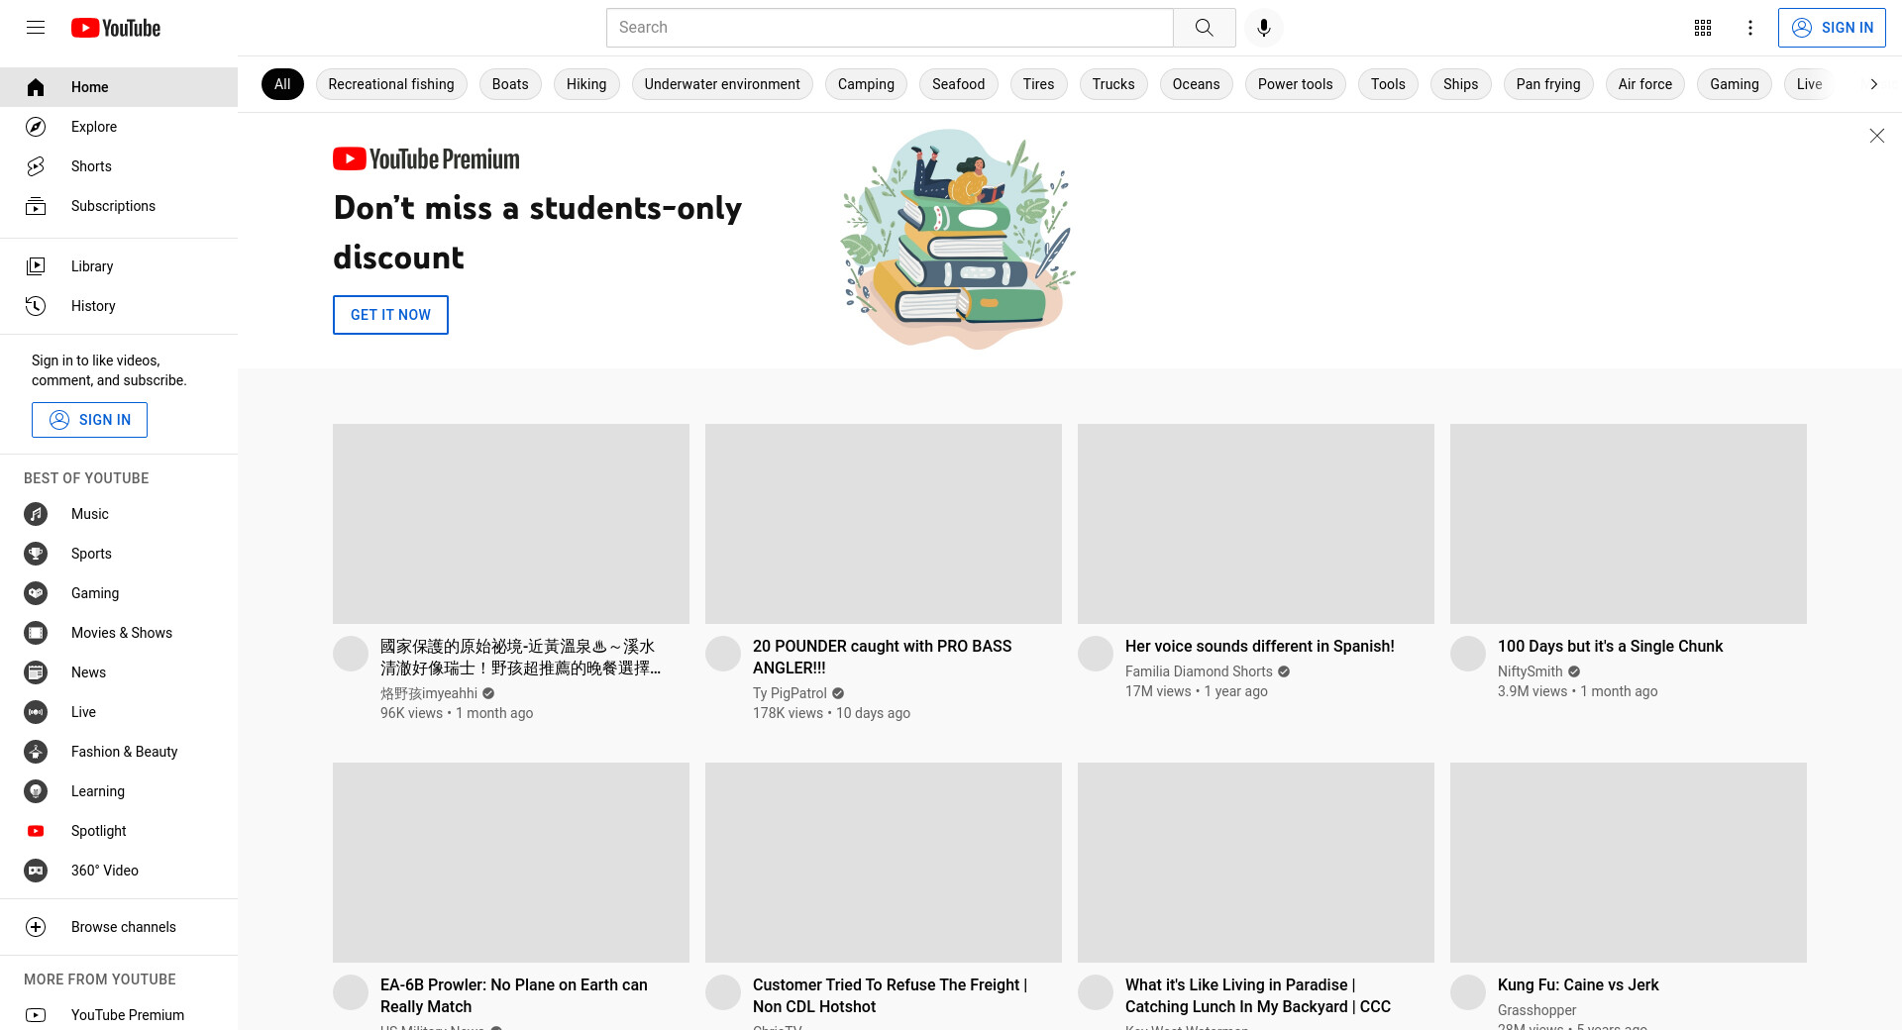Click the 20 POUNDER video channel avatar
Viewport: 1902px width, 1030px height.
click(x=723, y=654)
